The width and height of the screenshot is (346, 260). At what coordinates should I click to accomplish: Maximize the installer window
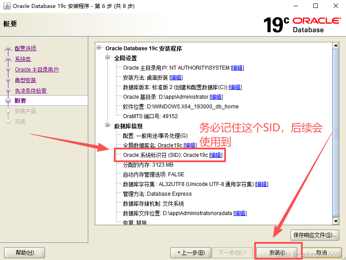316,6
